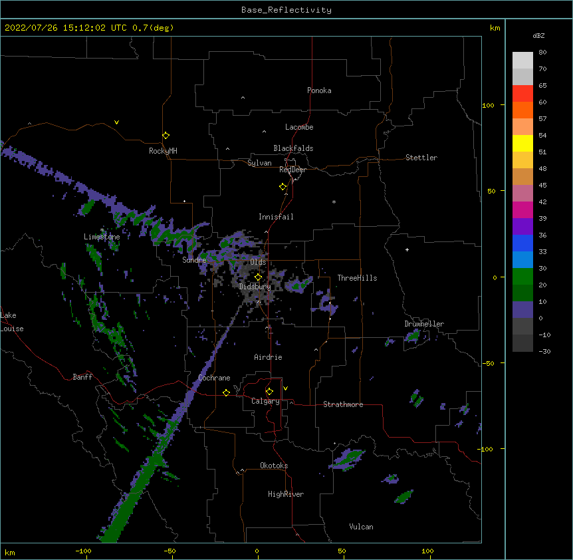Click the yellow diamond marker south of RedDeer
The height and width of the screenshot is (560, 573).
283,187
